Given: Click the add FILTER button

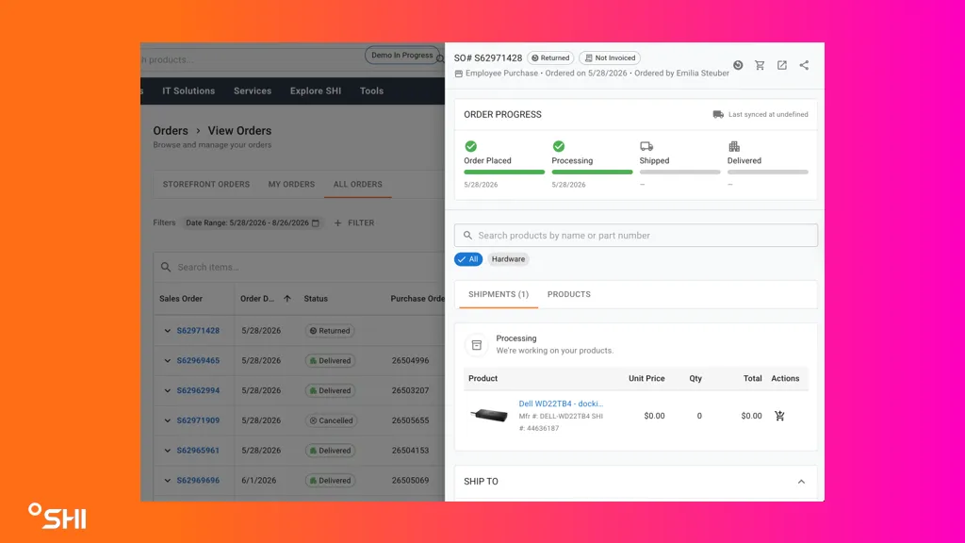Looking at the screenshot, I should [x=354, y=222].
